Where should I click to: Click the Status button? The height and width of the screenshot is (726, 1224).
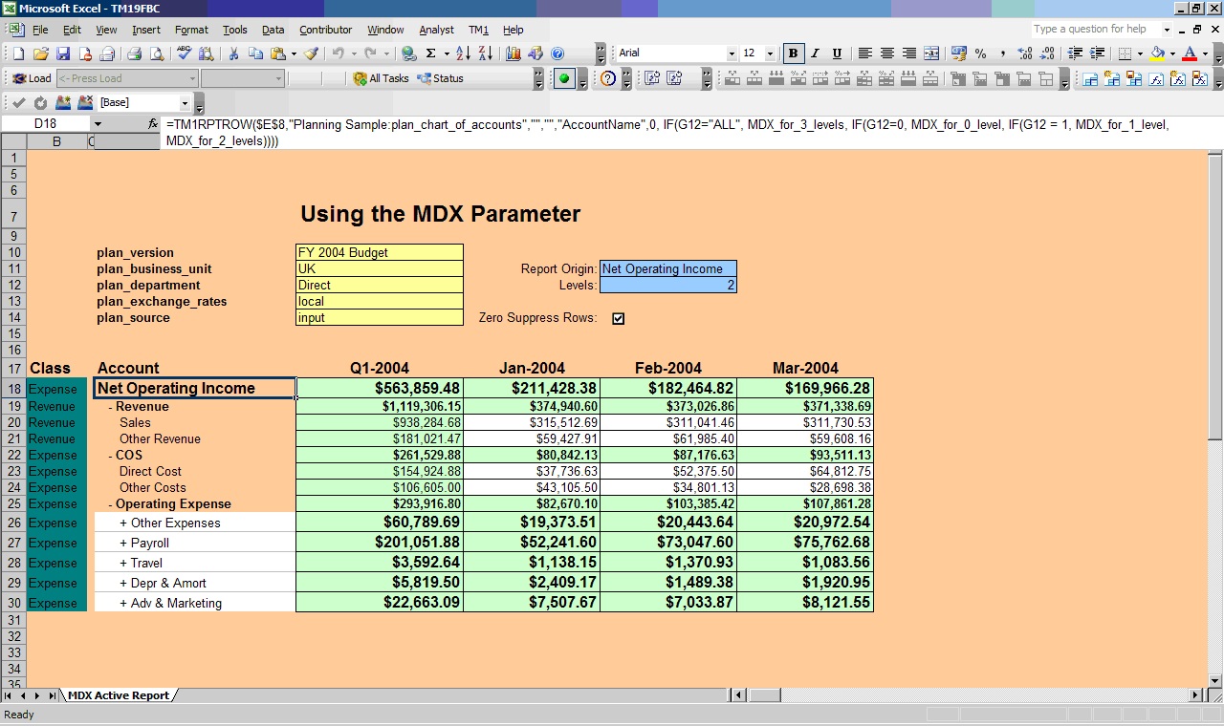click(441, 79)
